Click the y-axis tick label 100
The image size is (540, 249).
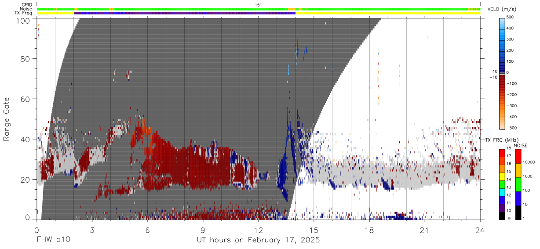[x=23, y=20]
